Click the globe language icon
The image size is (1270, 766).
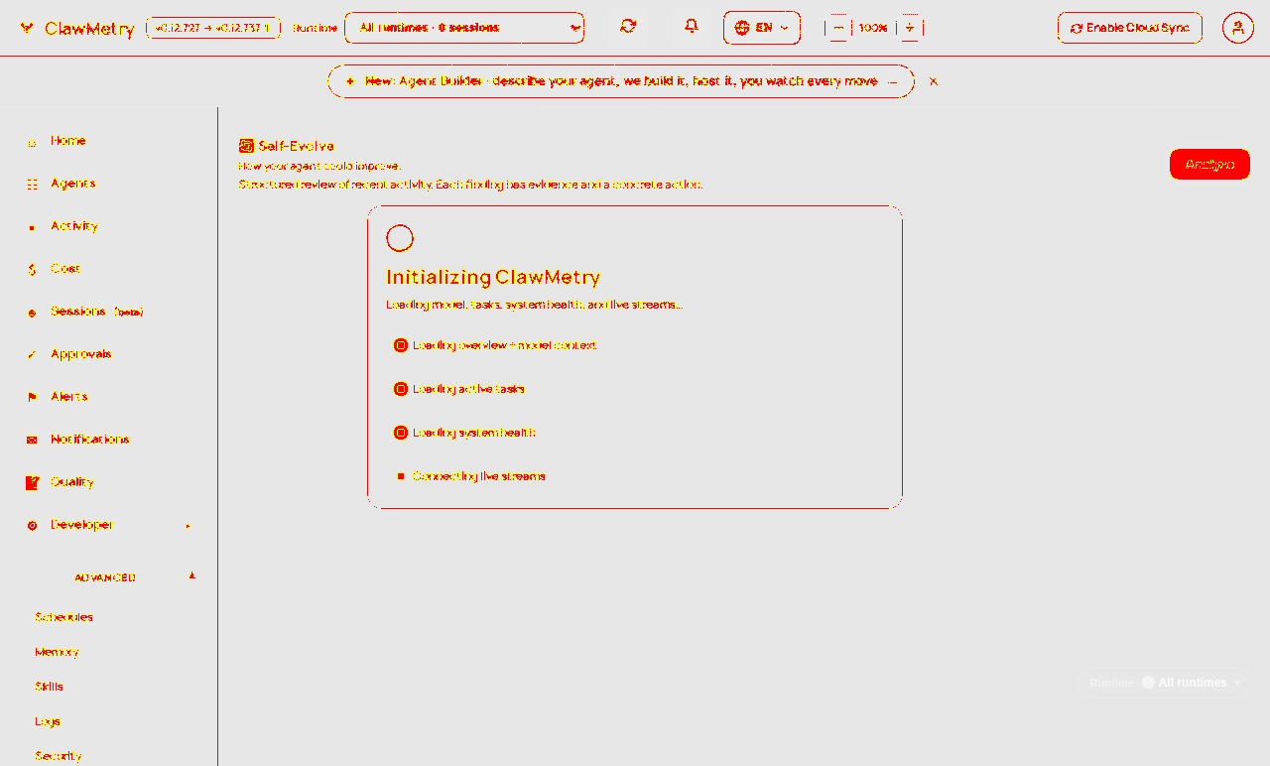[742, 28]
